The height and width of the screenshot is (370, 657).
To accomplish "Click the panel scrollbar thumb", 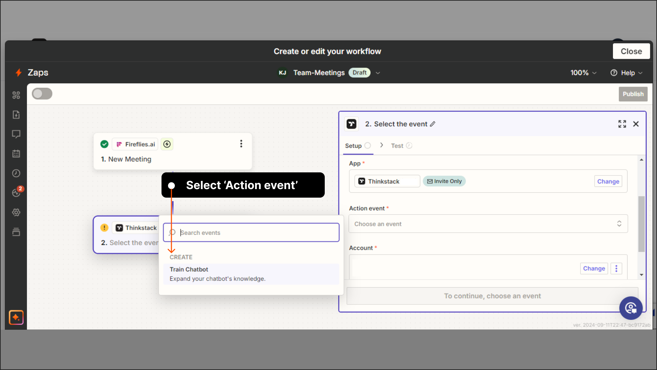I will point(641,224).
